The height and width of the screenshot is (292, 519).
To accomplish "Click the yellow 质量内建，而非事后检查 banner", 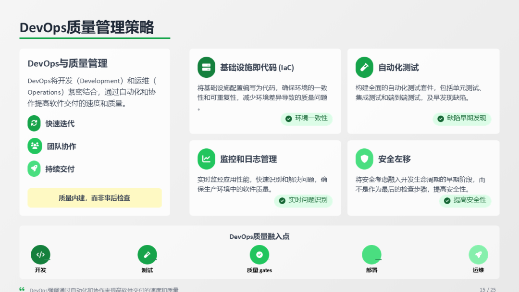I will point(95,198).
